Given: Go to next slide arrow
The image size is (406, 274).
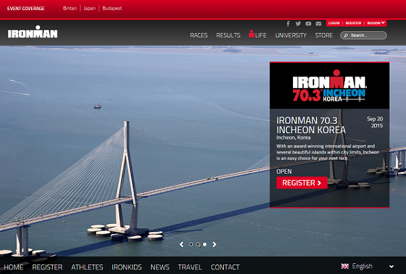Looking at the screenshot, I should click(x=214, y=244).
